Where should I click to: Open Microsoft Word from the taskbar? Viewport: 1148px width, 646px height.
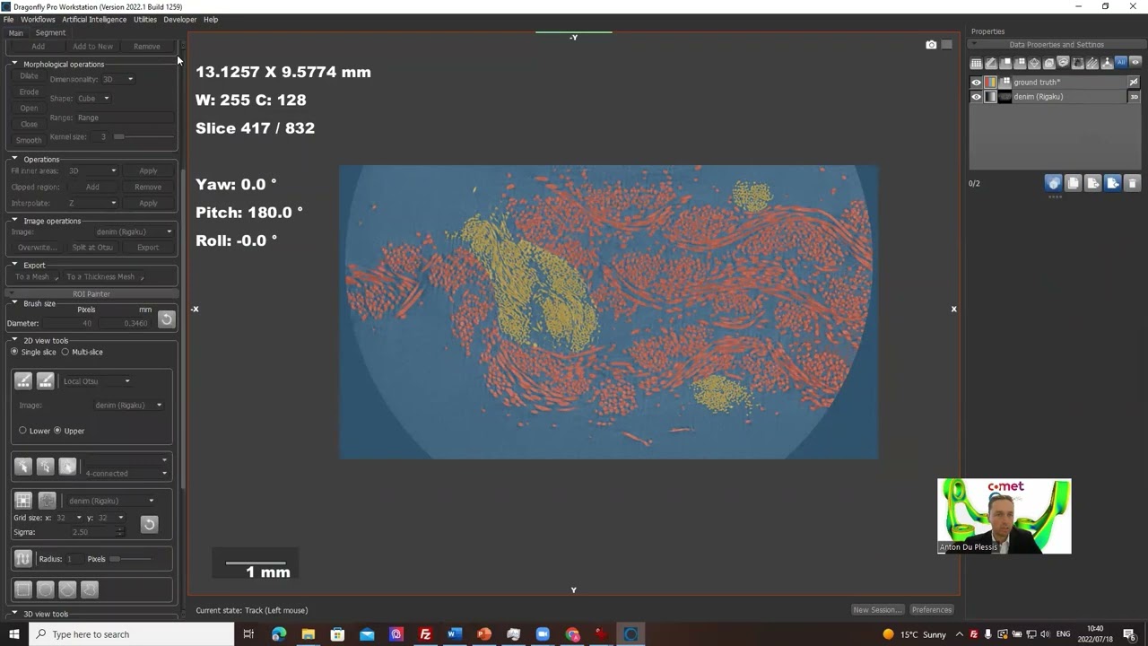point(455,634)
